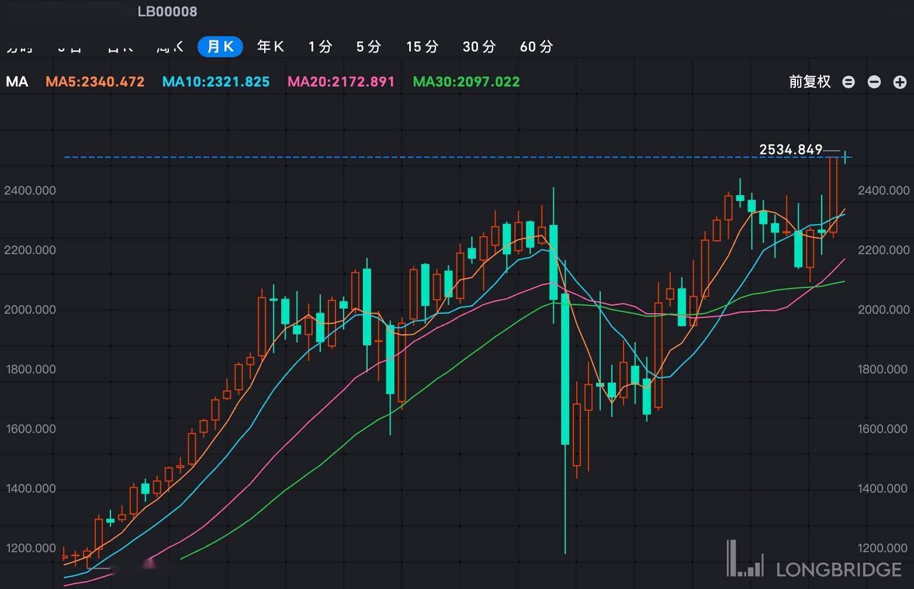This screenshot has height=589, width=914.
Task: Switch to the 年K yearly chart tab
Action: [x=271, y=47]
